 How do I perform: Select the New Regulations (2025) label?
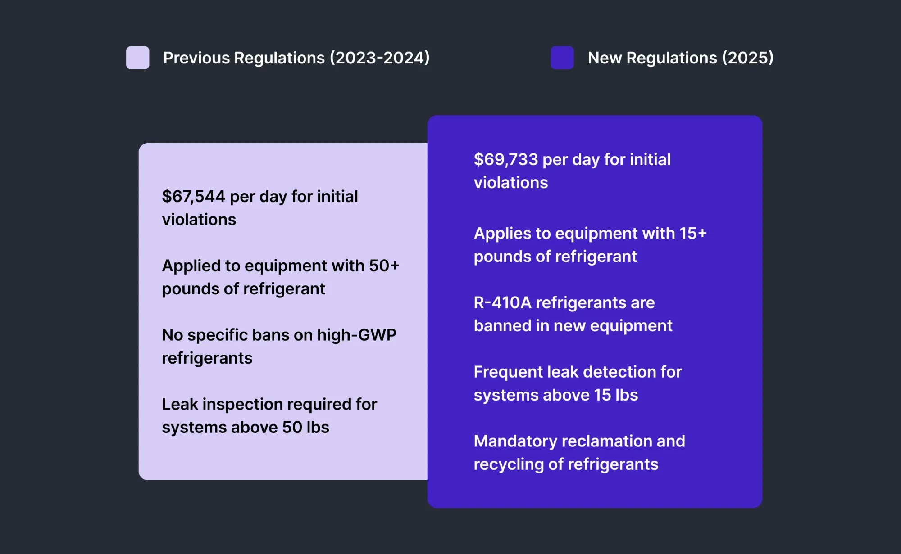680,58
